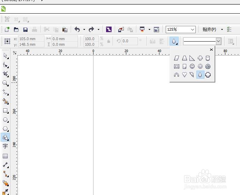Click the Export icon
The height and width of the screenshot is (195, 240).
coord(130,29)
